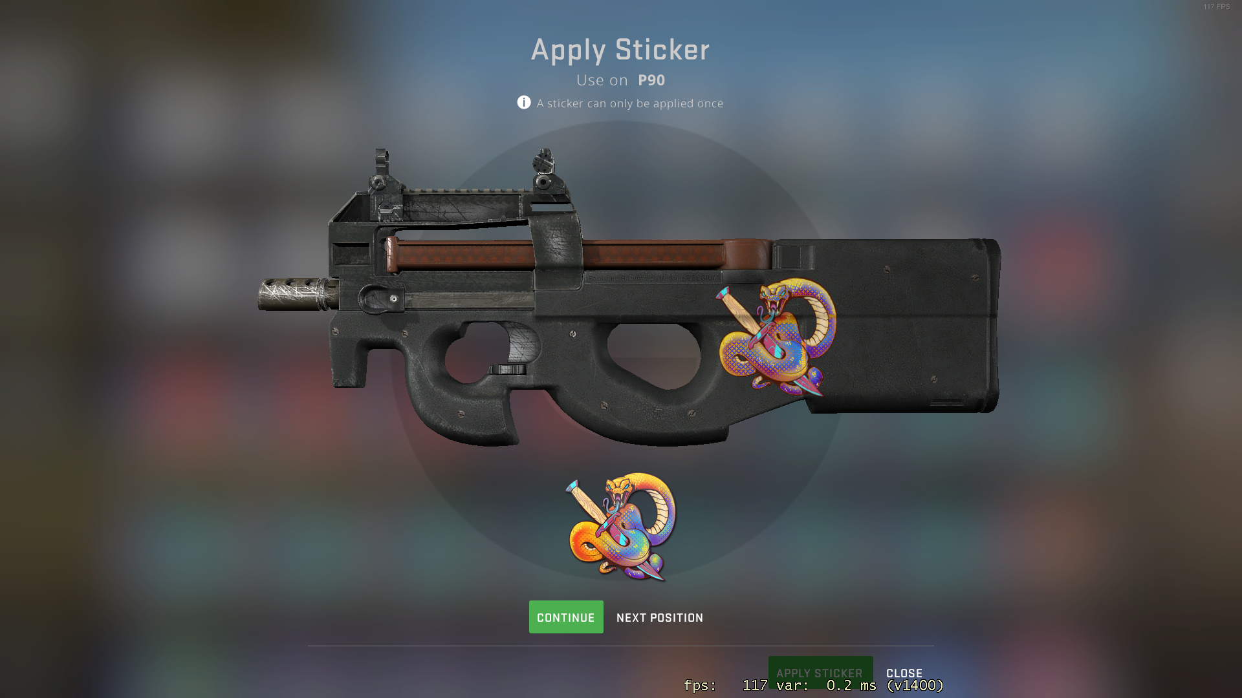Click the green Continue button

click(566, 617)
